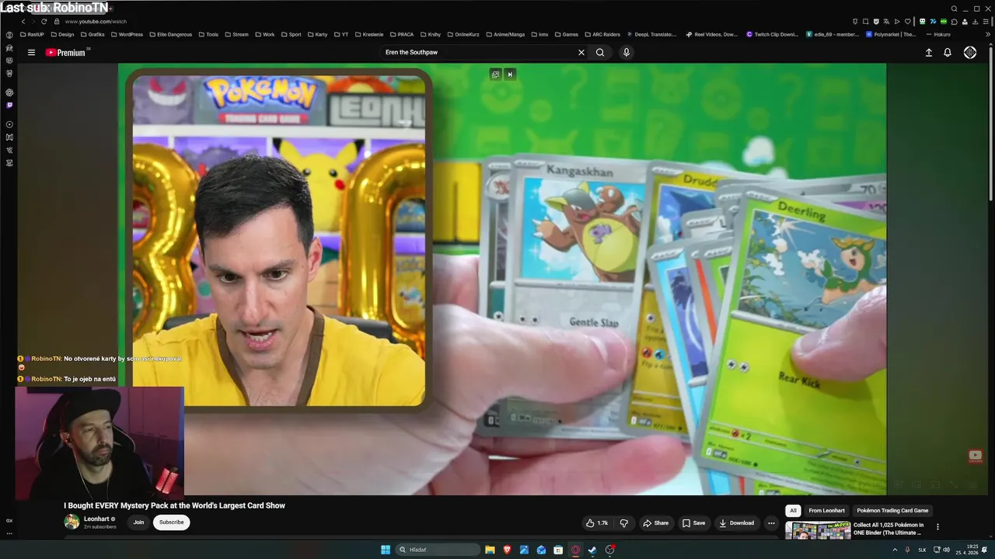Open the Windows Start menu
This screenshot has width=995, height=559.
click(385, 550)
